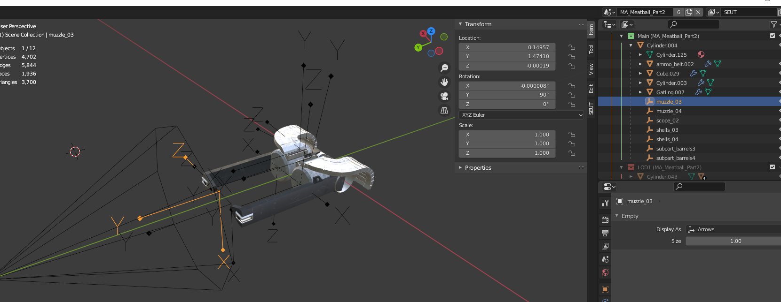Screen dimensions: 781x302
Task: Click the blue Z axis on navigation gizmo
Action: click(431, 31)
